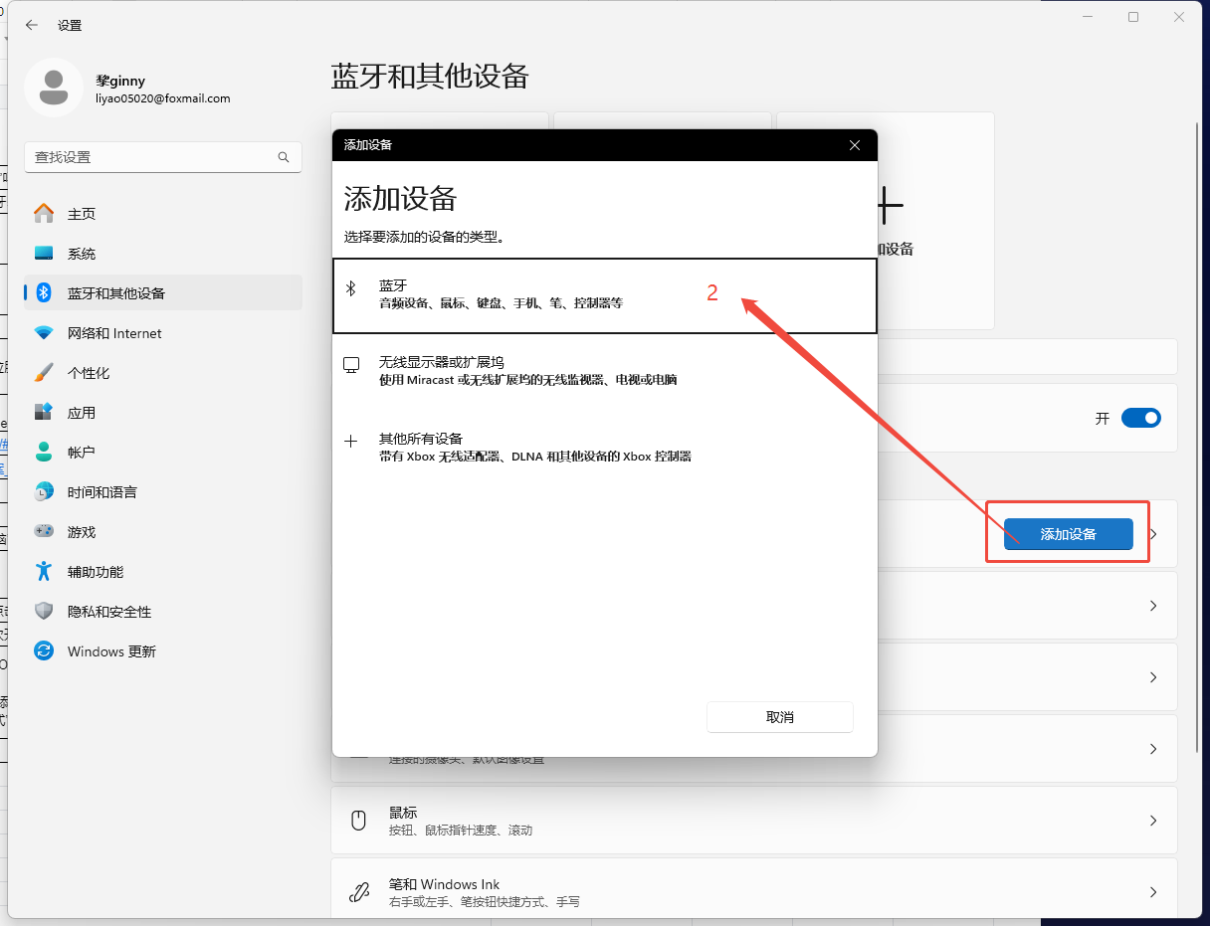Open the chevron next to 摄像头 row
Viewport: 1210px width, 926px height.
click(x=1152, y=749)
